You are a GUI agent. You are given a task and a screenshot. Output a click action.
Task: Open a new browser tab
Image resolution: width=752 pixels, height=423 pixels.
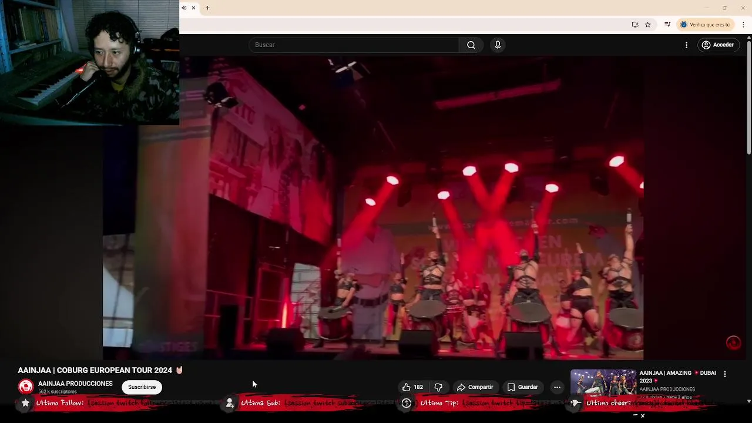tap(207, 8)
